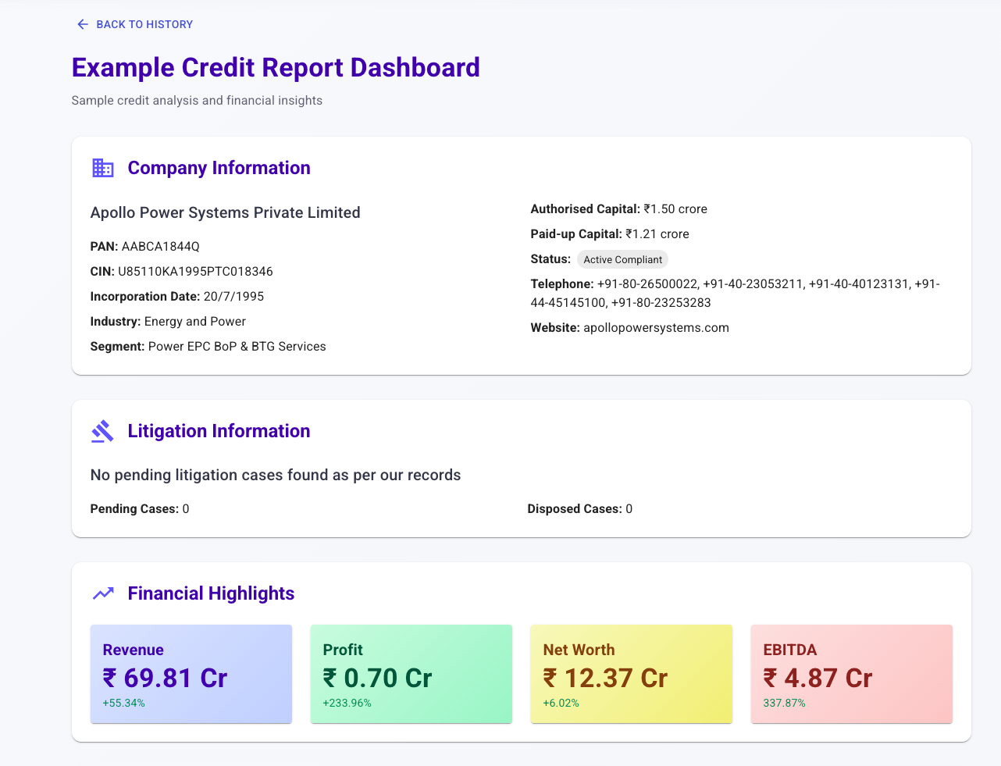
Task: Click the Pending Cases count value
Action: coord(184,508)
